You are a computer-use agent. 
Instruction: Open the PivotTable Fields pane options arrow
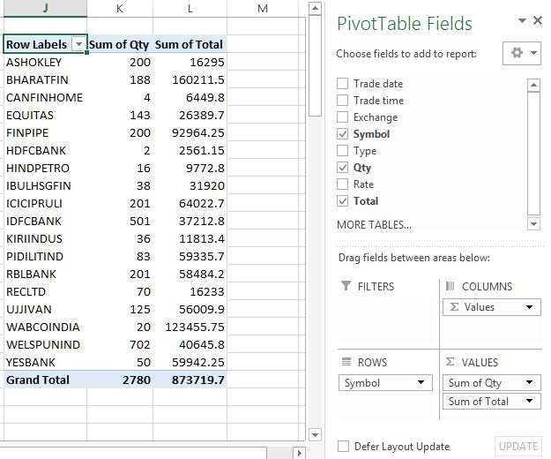(523, 21)
